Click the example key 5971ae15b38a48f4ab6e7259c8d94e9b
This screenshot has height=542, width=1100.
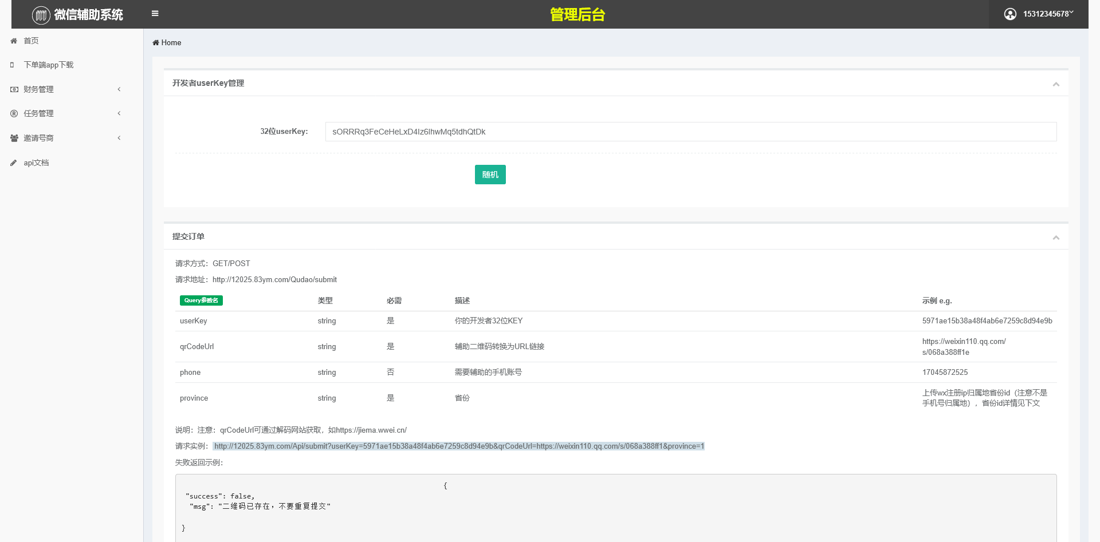coord(987,321)
